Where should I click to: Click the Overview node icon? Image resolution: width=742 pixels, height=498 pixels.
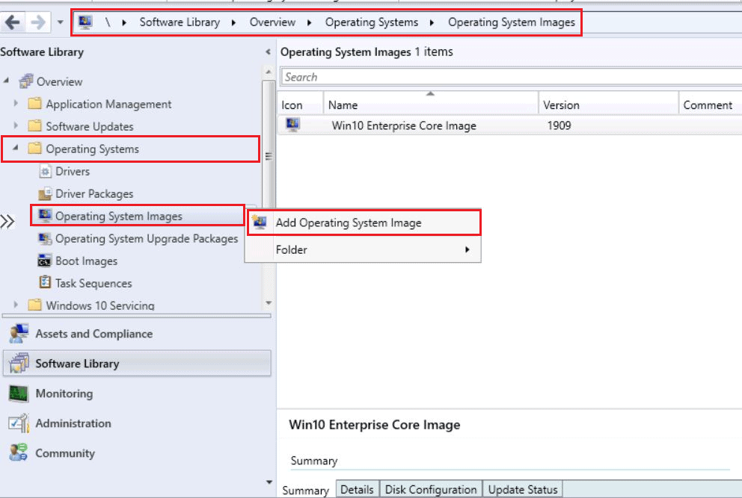(x=26, y=81)
